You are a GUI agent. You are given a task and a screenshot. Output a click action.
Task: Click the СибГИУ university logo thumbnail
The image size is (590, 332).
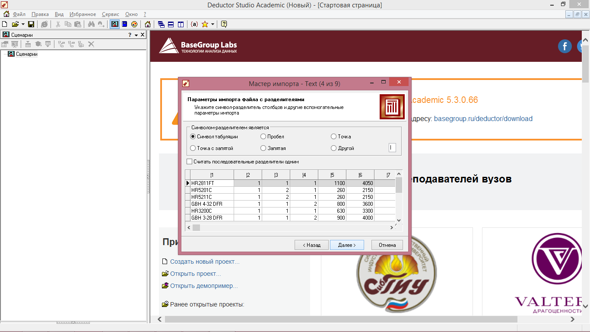[397, 274]
